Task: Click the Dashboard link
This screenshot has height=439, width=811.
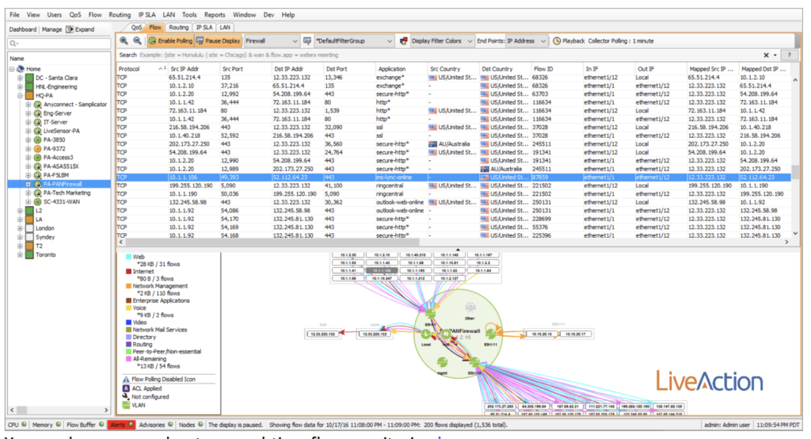Action: [22, 29]
